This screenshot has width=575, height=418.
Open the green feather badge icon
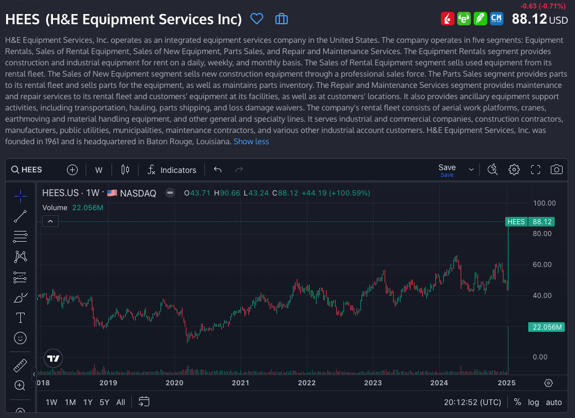480,19
